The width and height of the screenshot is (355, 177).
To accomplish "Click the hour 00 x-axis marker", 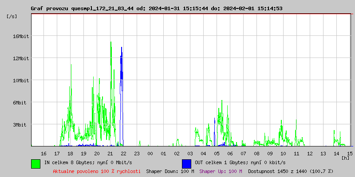I will (x=150, y=153).
